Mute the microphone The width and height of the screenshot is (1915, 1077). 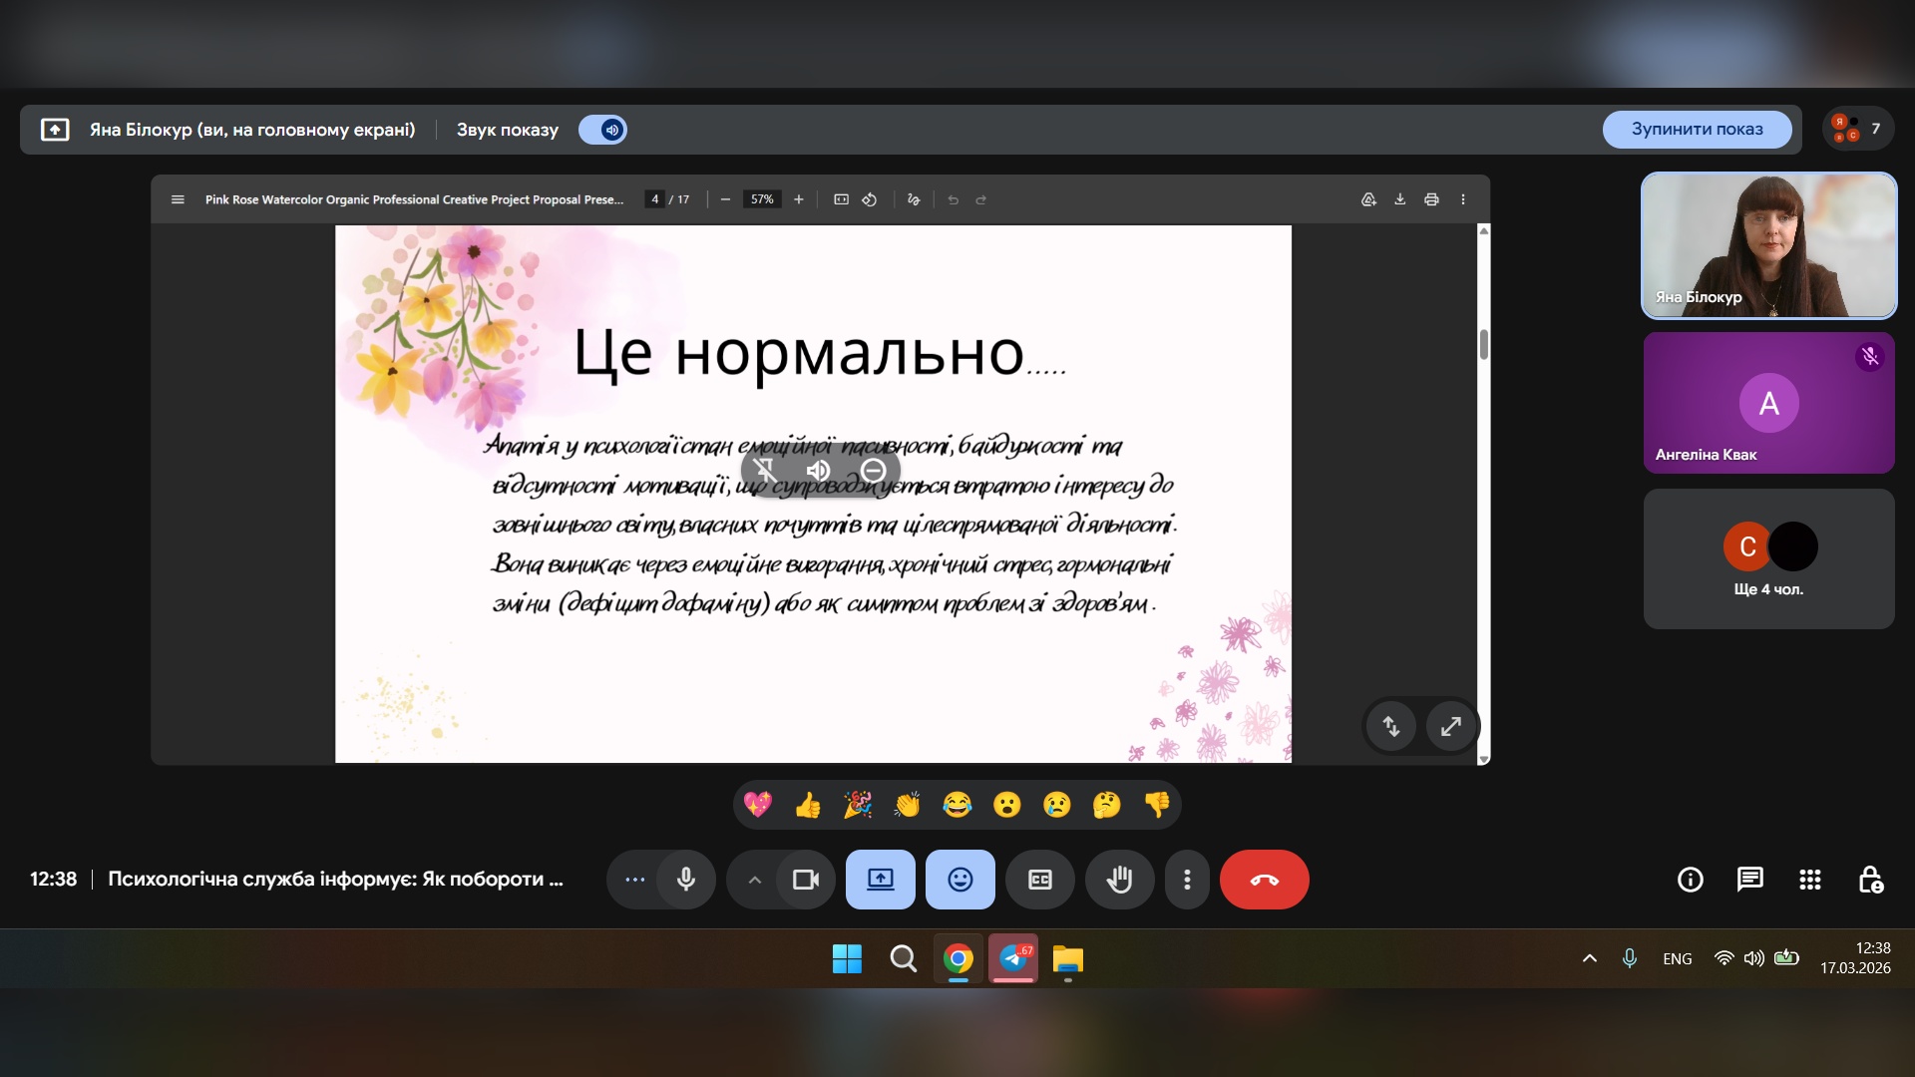(x=686, y=880)
